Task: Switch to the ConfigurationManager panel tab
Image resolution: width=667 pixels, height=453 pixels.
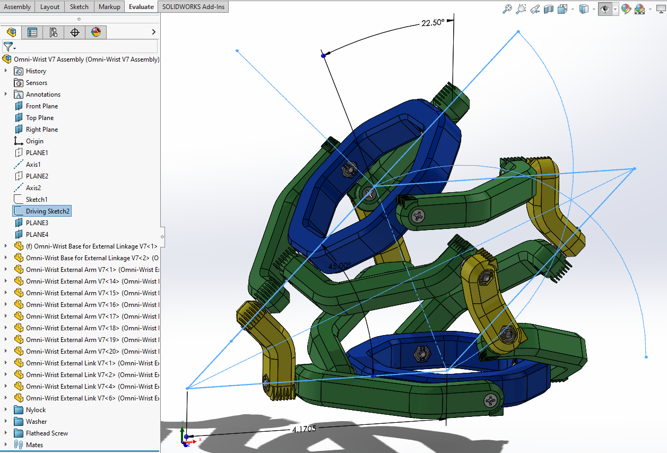Action: click(54, 32)
